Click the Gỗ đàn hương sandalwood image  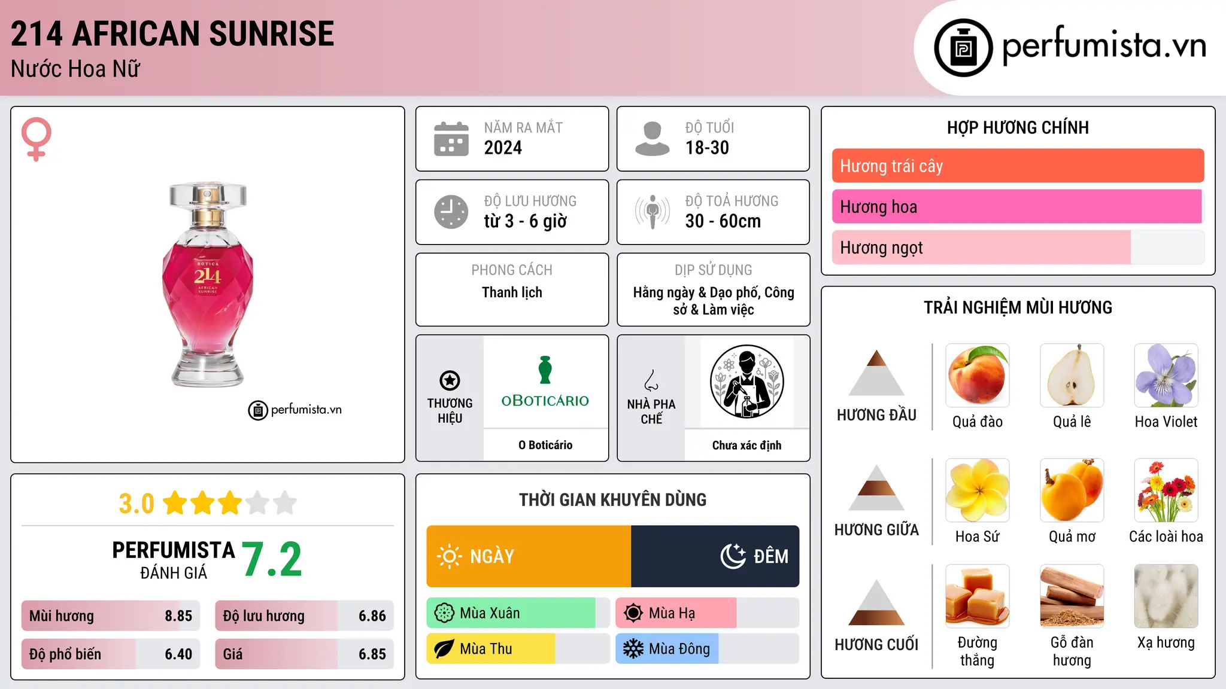pyautogui.click(x=1072, y=596)
